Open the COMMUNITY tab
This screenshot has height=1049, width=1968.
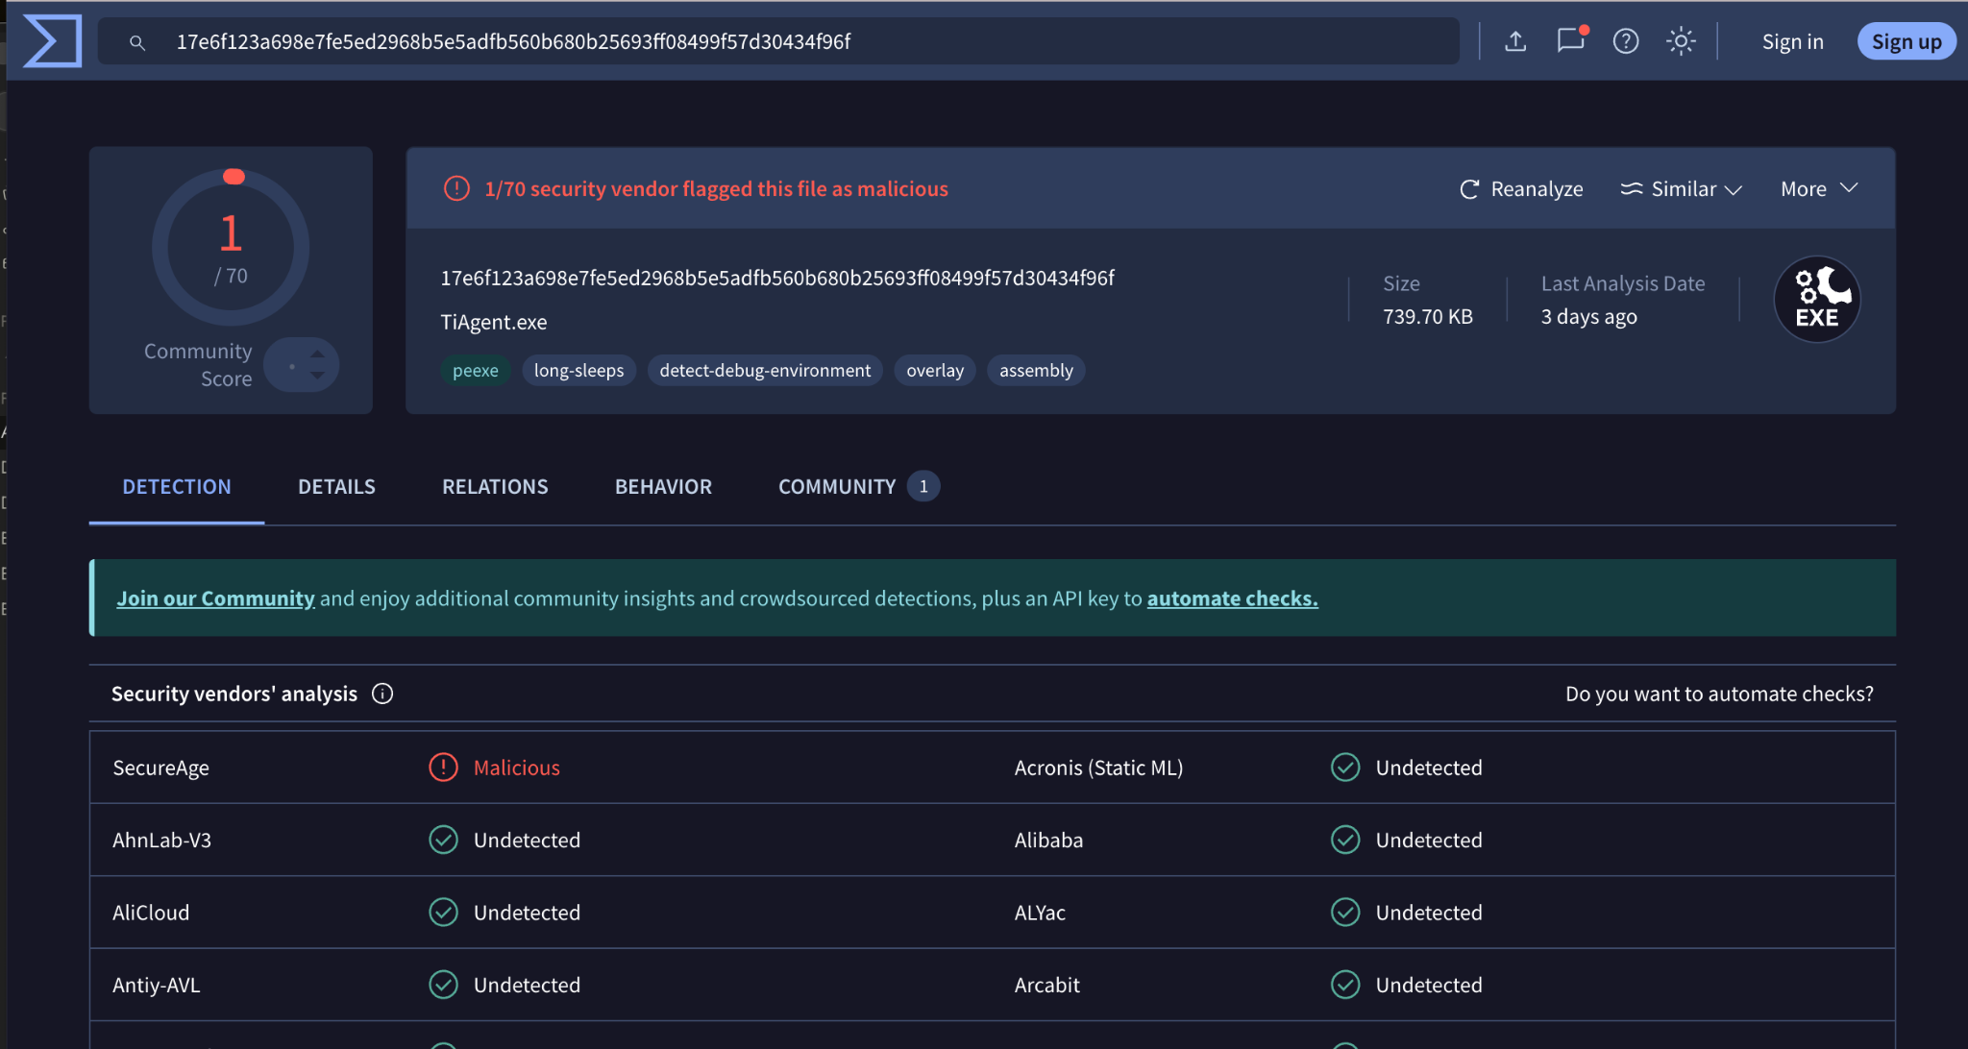click(857, 486)
